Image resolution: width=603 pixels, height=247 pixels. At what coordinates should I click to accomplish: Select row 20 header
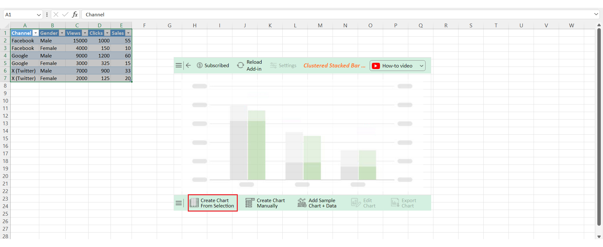pyautogui.click(x=5, y=176)
